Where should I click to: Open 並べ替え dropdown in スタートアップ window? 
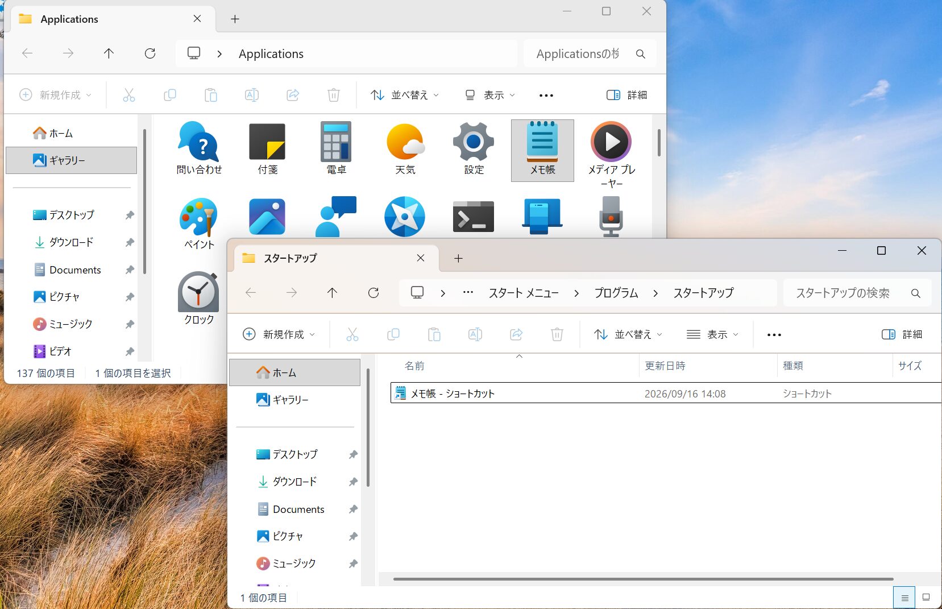[628, 334]
